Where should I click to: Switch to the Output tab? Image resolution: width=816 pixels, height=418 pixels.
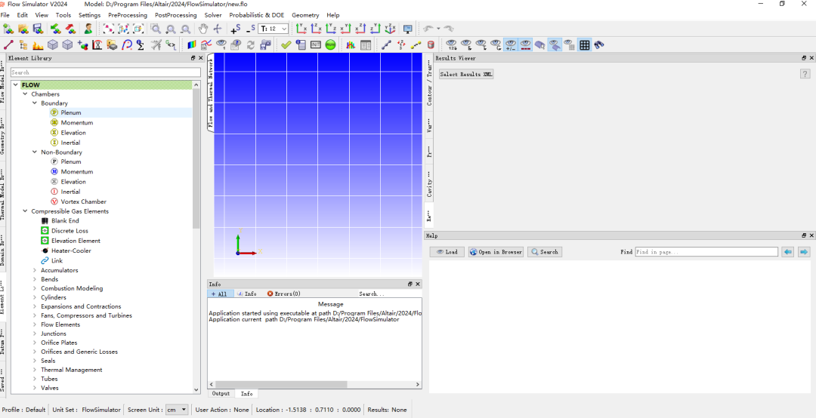click(221, 394)
